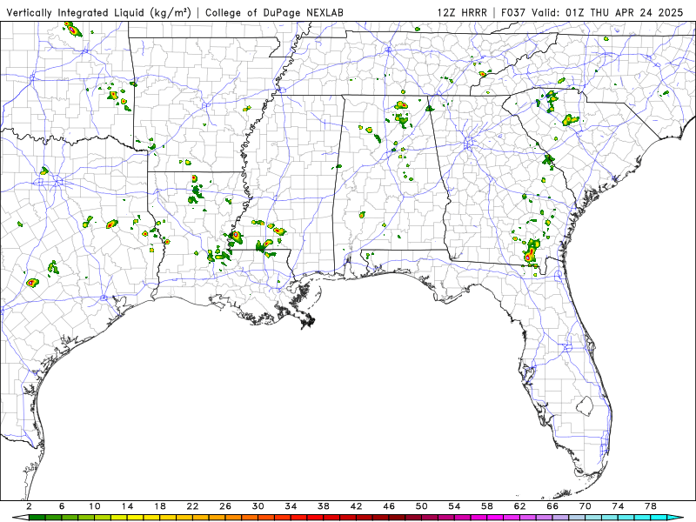Click the color scale label '74'

click(x=619, y=506)
